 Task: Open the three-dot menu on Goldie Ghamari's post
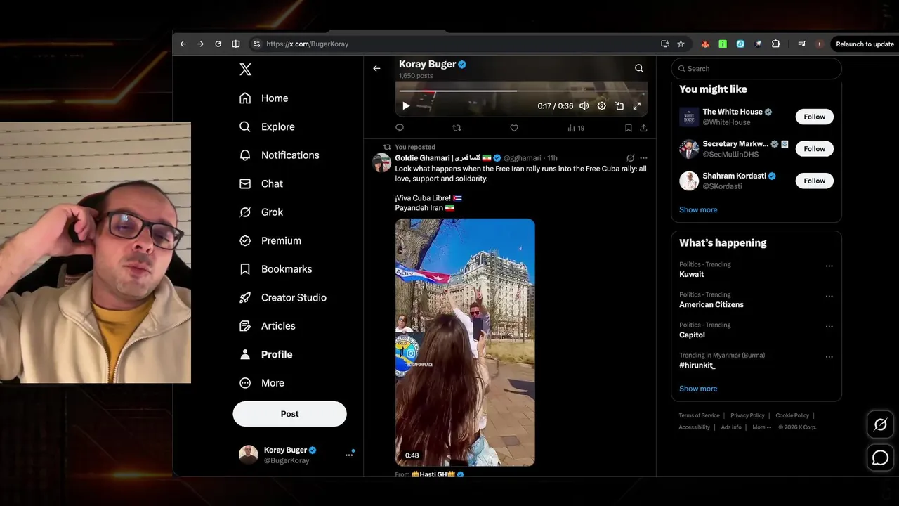tap(643, 158)
